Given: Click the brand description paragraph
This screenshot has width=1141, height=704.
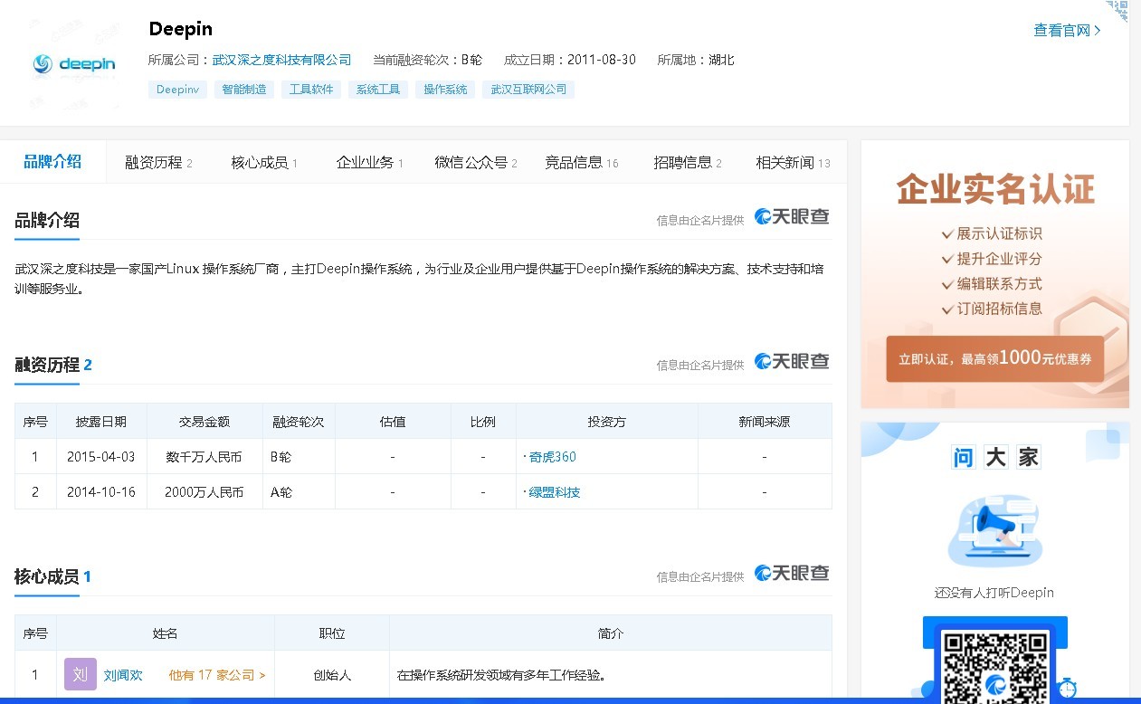Looking at the screenshot, I should pos(419,280).
